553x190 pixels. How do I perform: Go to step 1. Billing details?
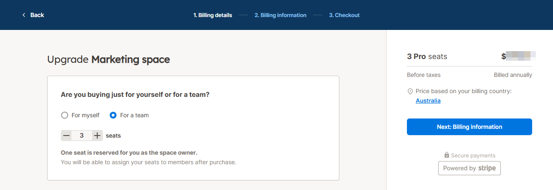coord(212,15)
